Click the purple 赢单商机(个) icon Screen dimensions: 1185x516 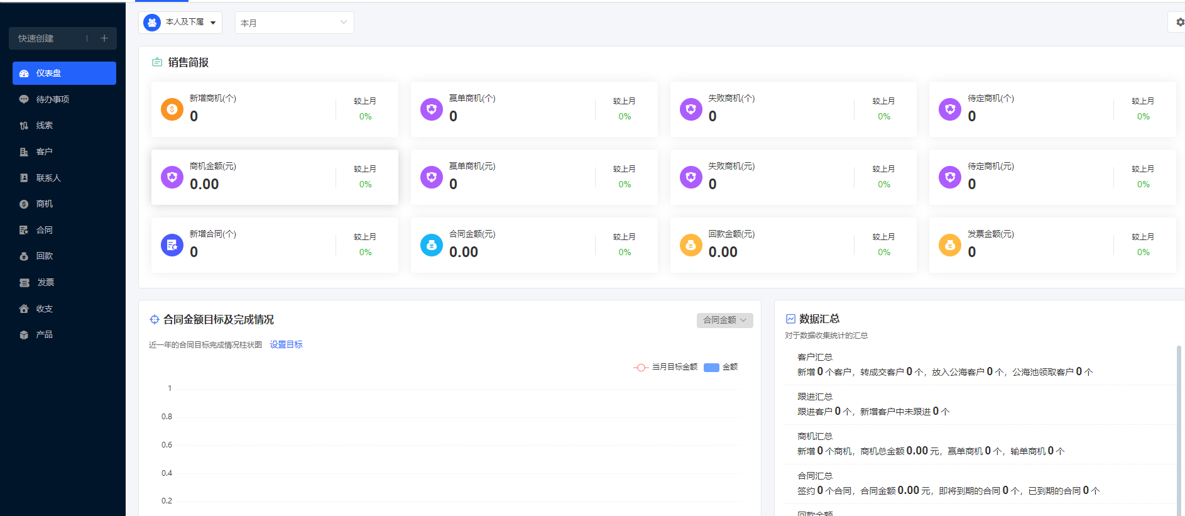pos(432,109)
